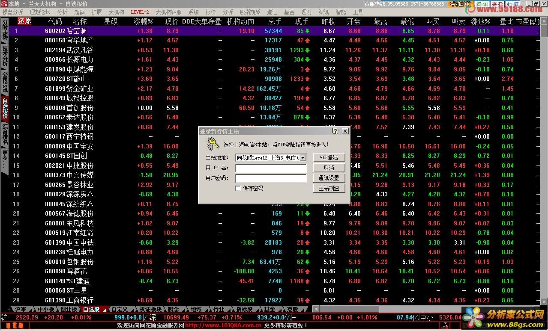Open the 操盘分析 menu
Viewport: 548px width, 331px height.
point(13,12)
